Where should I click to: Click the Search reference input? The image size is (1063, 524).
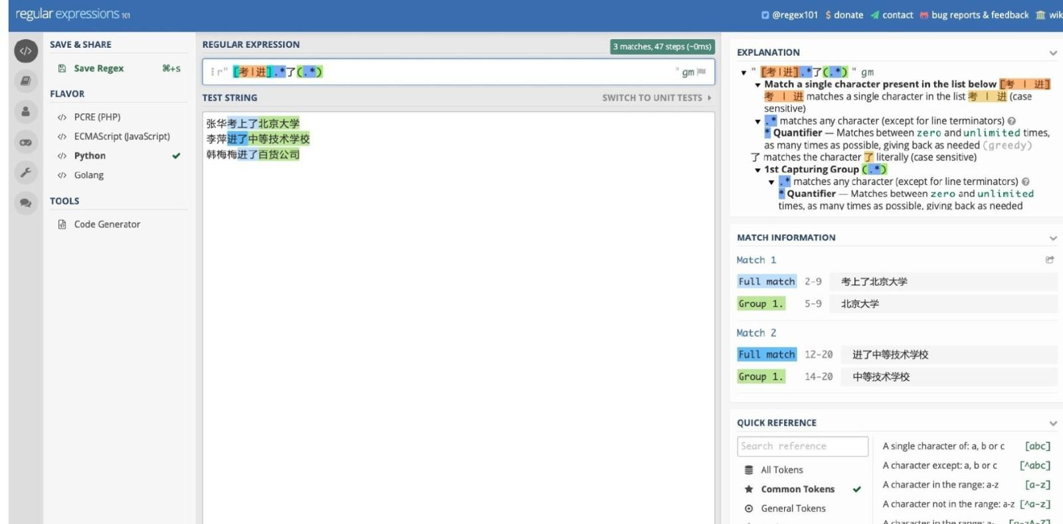[803, 446]
